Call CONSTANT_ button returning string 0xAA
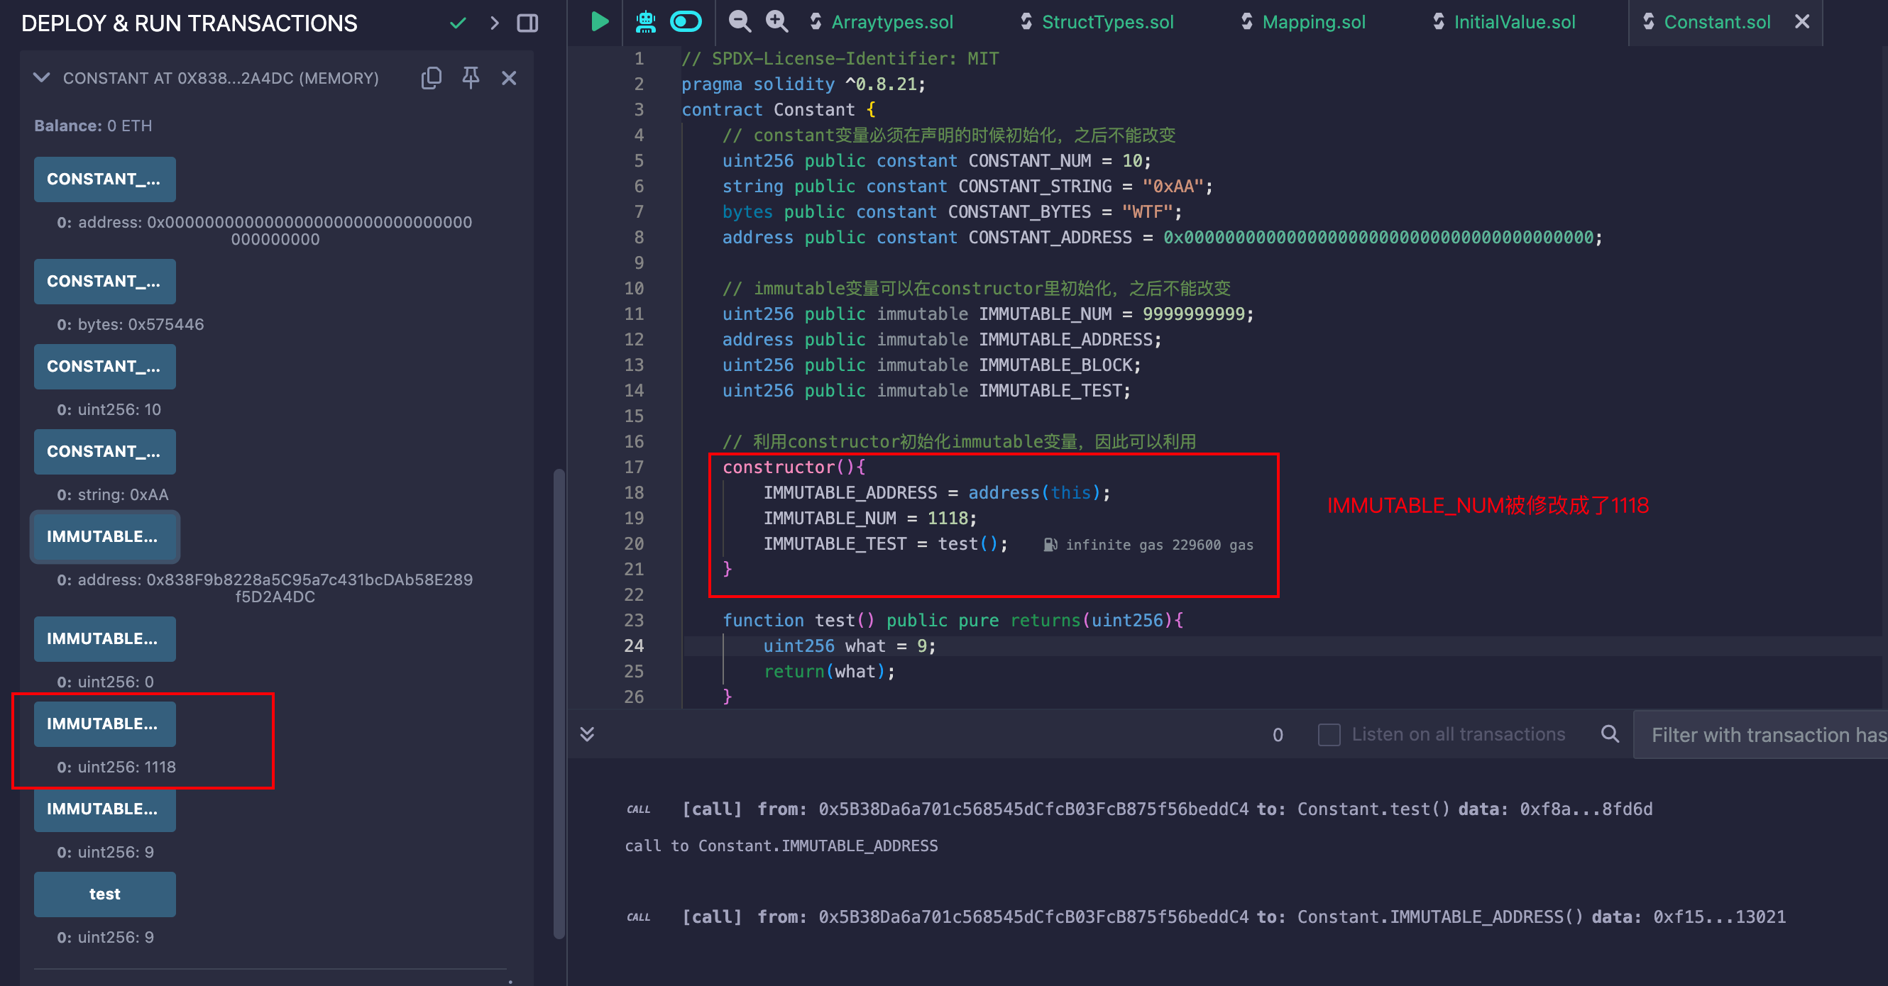 105,452
